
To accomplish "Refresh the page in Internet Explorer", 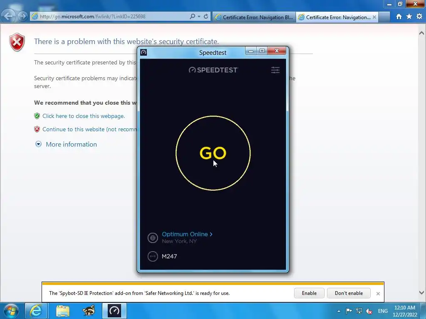I will point(206,17).
